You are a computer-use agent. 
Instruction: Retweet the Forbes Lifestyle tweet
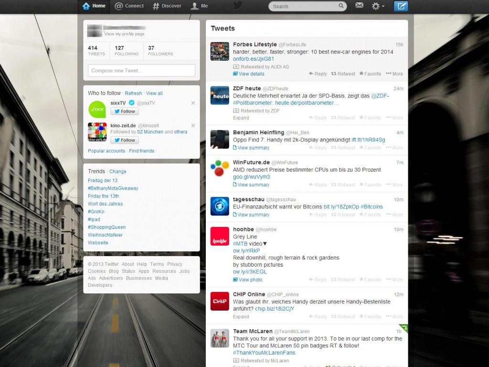343,74
